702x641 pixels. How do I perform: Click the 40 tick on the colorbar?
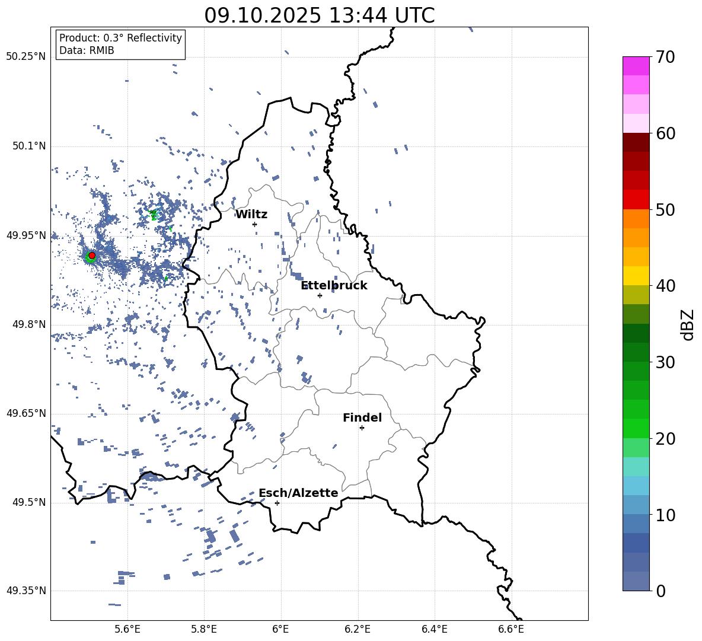pyautogui.click(x=665, y=286)
